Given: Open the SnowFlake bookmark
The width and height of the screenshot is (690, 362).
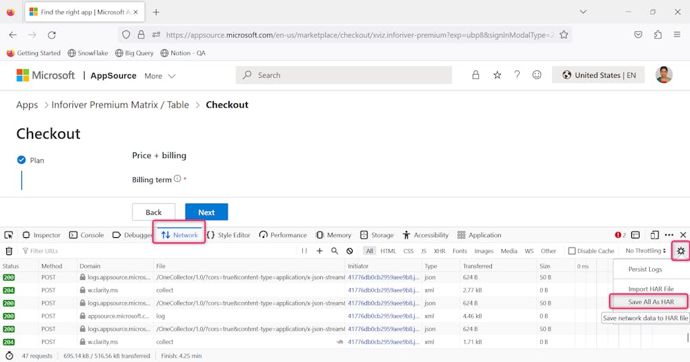Looking at the screenshot, I should click(x=88, y=53).
